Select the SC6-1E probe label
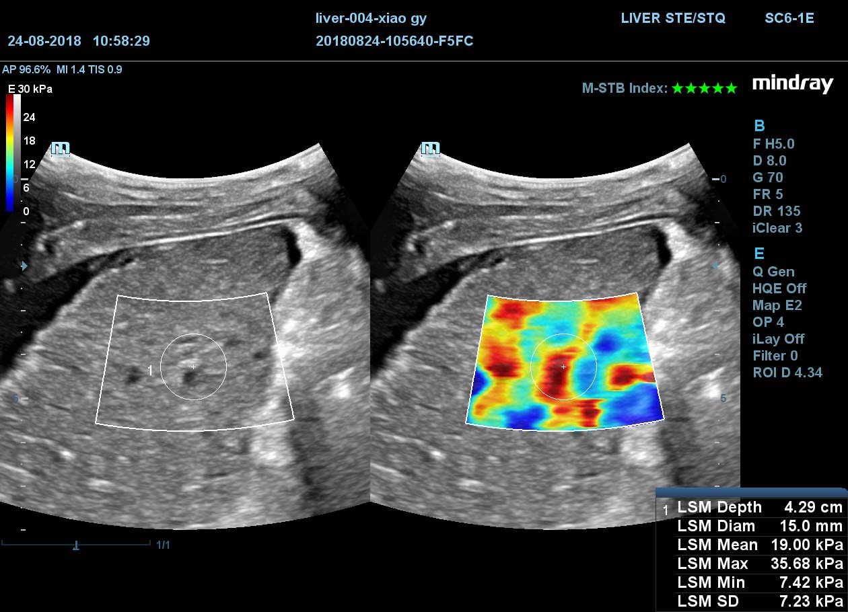The height and width of the screenshot is (612, 848). 789,18
